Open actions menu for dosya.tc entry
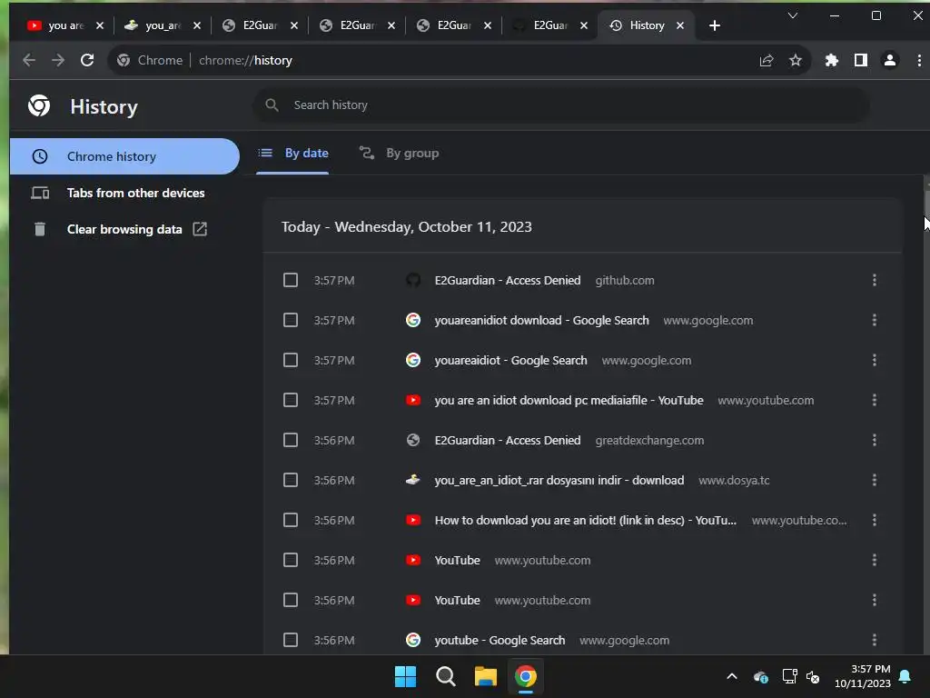Screen dimensions: 930x698 875,480
